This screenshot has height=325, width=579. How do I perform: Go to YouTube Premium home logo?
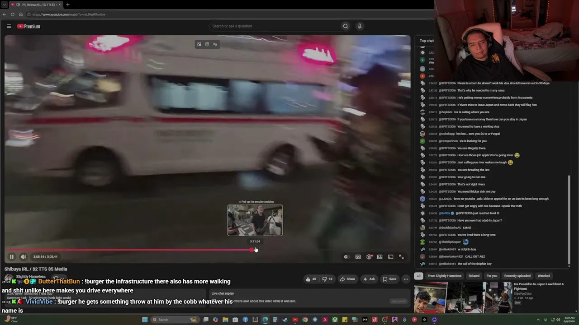coord(29,26)
